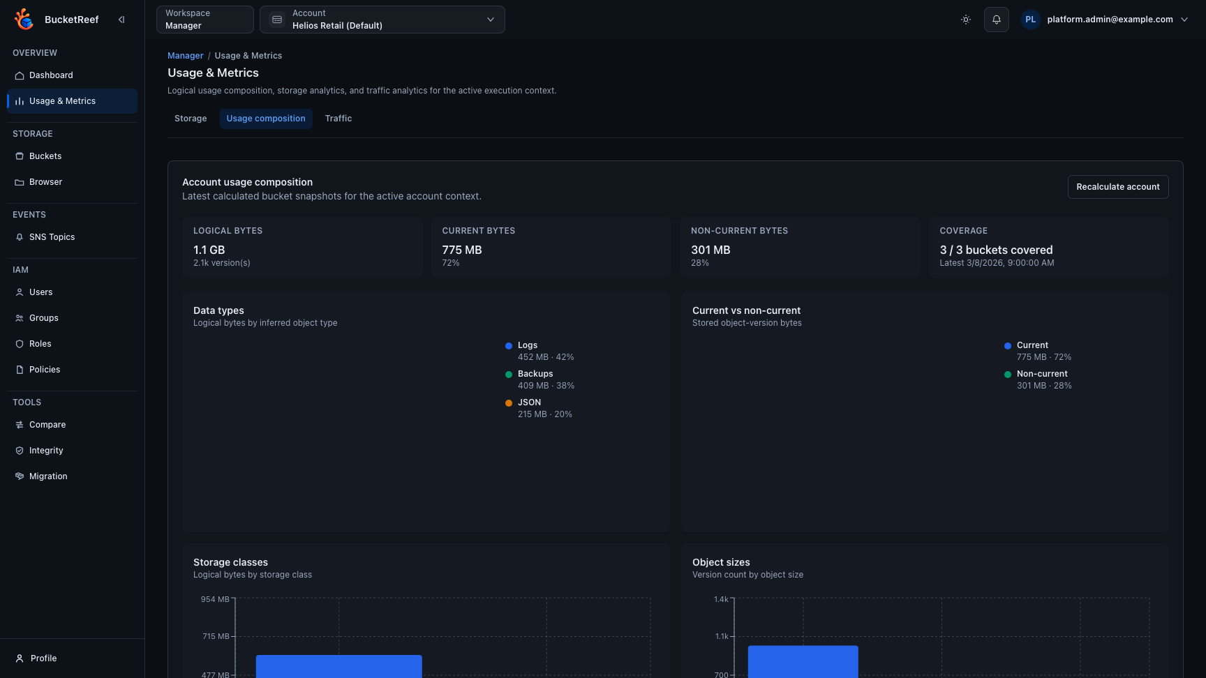Open Dashboard from the sidebar
This screenshot has height=678, width=1206.
72,75
